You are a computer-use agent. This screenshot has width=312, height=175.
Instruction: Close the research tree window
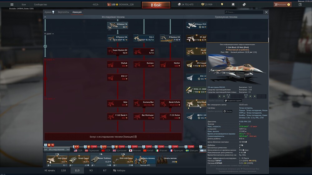pos(266,12)
